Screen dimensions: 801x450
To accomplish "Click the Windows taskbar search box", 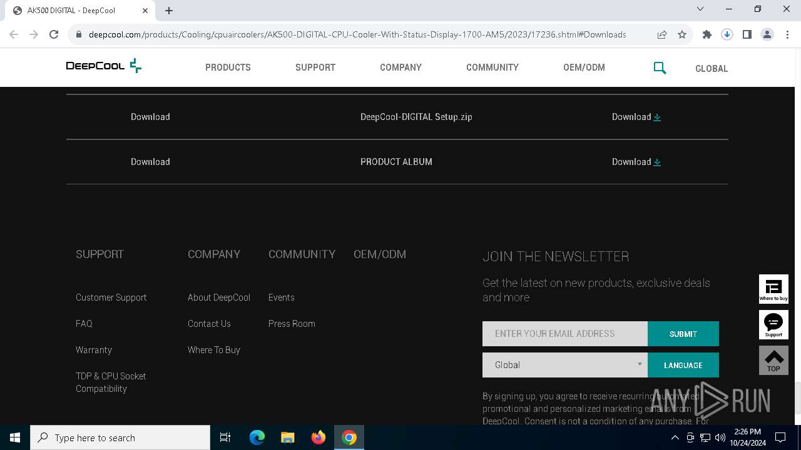I will point(120,437).
